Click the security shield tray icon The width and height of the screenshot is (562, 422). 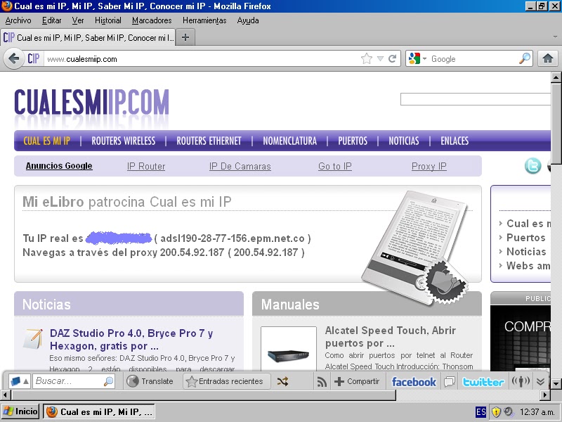pyautogui.click(x=496, y=411)
